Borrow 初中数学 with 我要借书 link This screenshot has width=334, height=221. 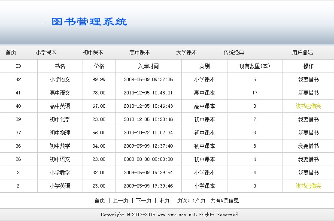pos(308,146)
